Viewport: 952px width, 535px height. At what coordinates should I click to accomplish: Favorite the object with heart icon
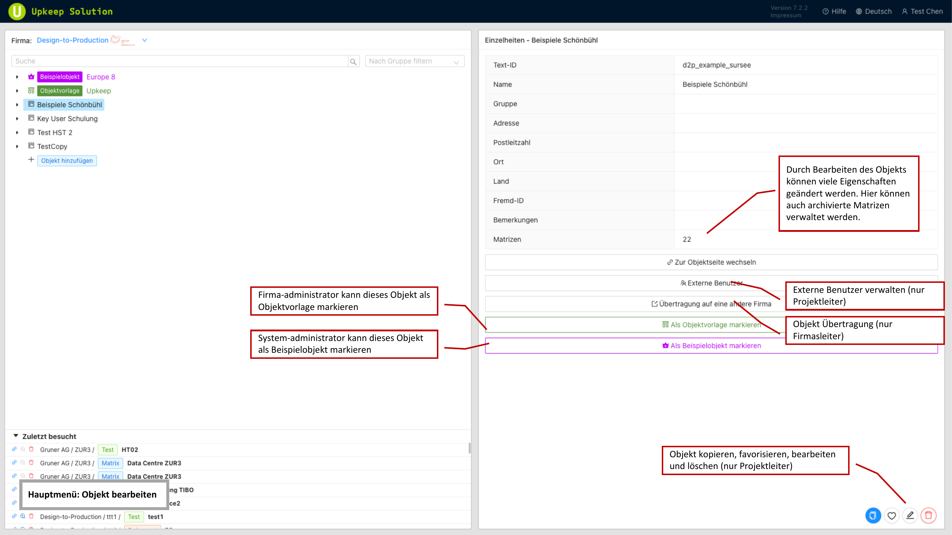[x=891, y=515]
